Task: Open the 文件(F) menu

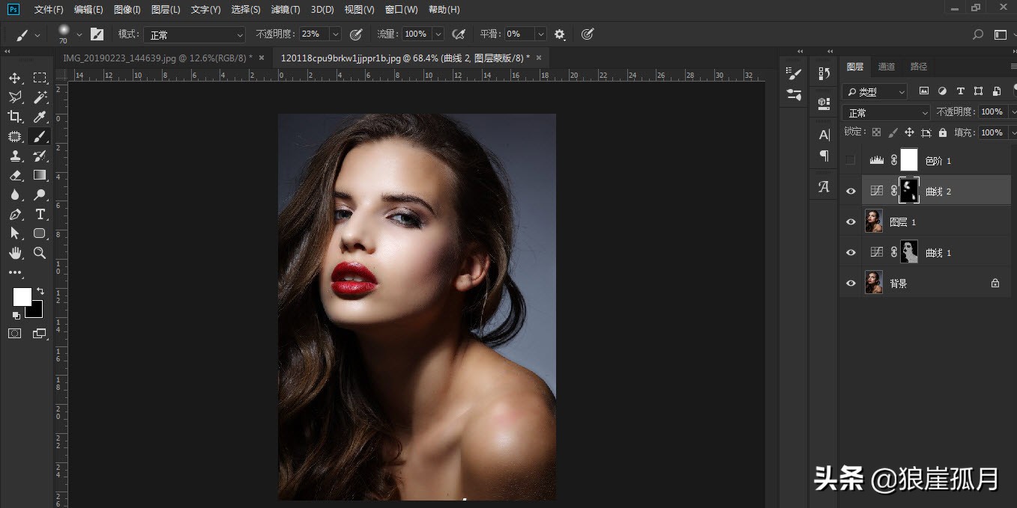Action: point(49,10)
